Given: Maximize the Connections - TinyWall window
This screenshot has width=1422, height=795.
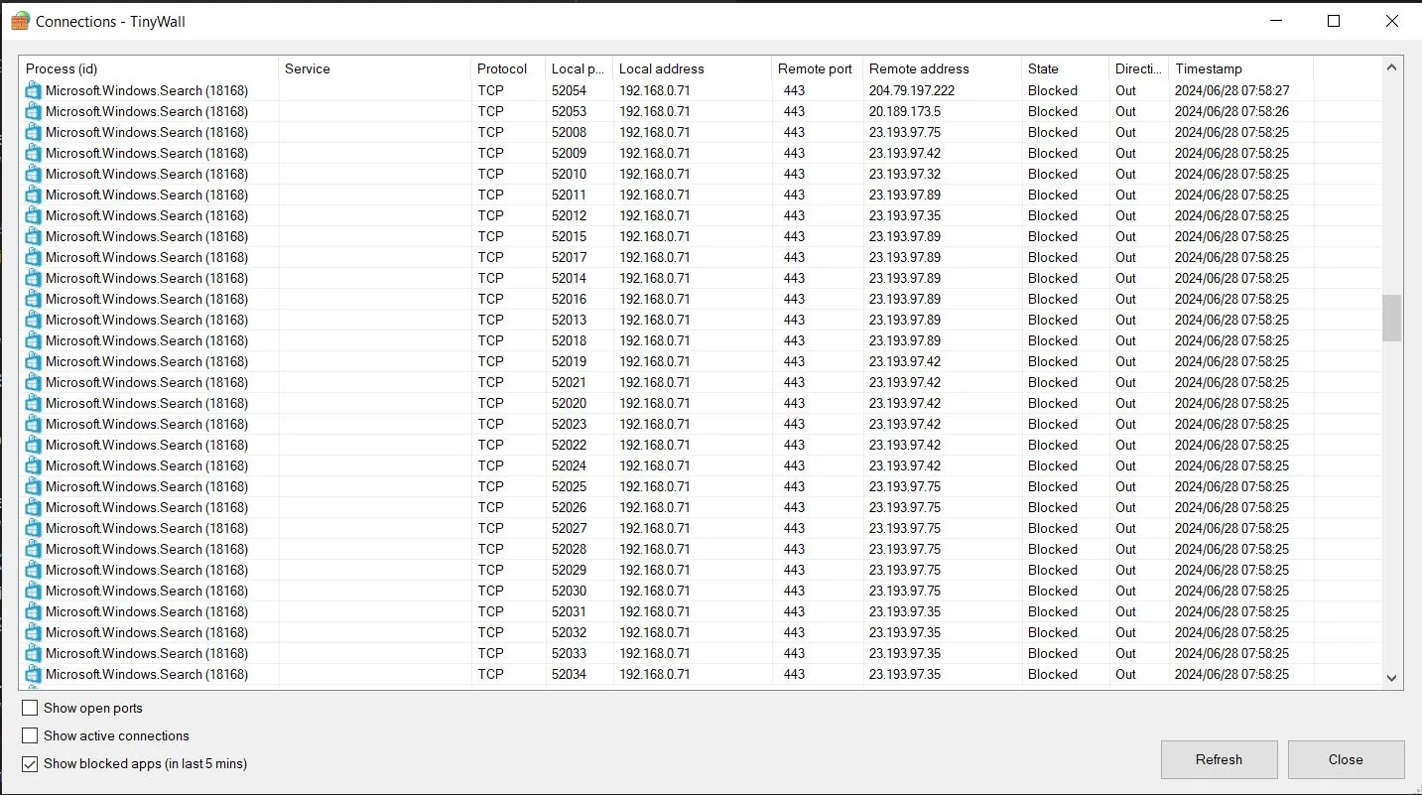Looking at the screenshot, I should tap(1334, 21).
